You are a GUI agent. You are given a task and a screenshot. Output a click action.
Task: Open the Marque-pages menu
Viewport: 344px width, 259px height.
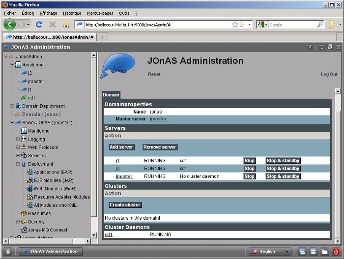point(99,13)
